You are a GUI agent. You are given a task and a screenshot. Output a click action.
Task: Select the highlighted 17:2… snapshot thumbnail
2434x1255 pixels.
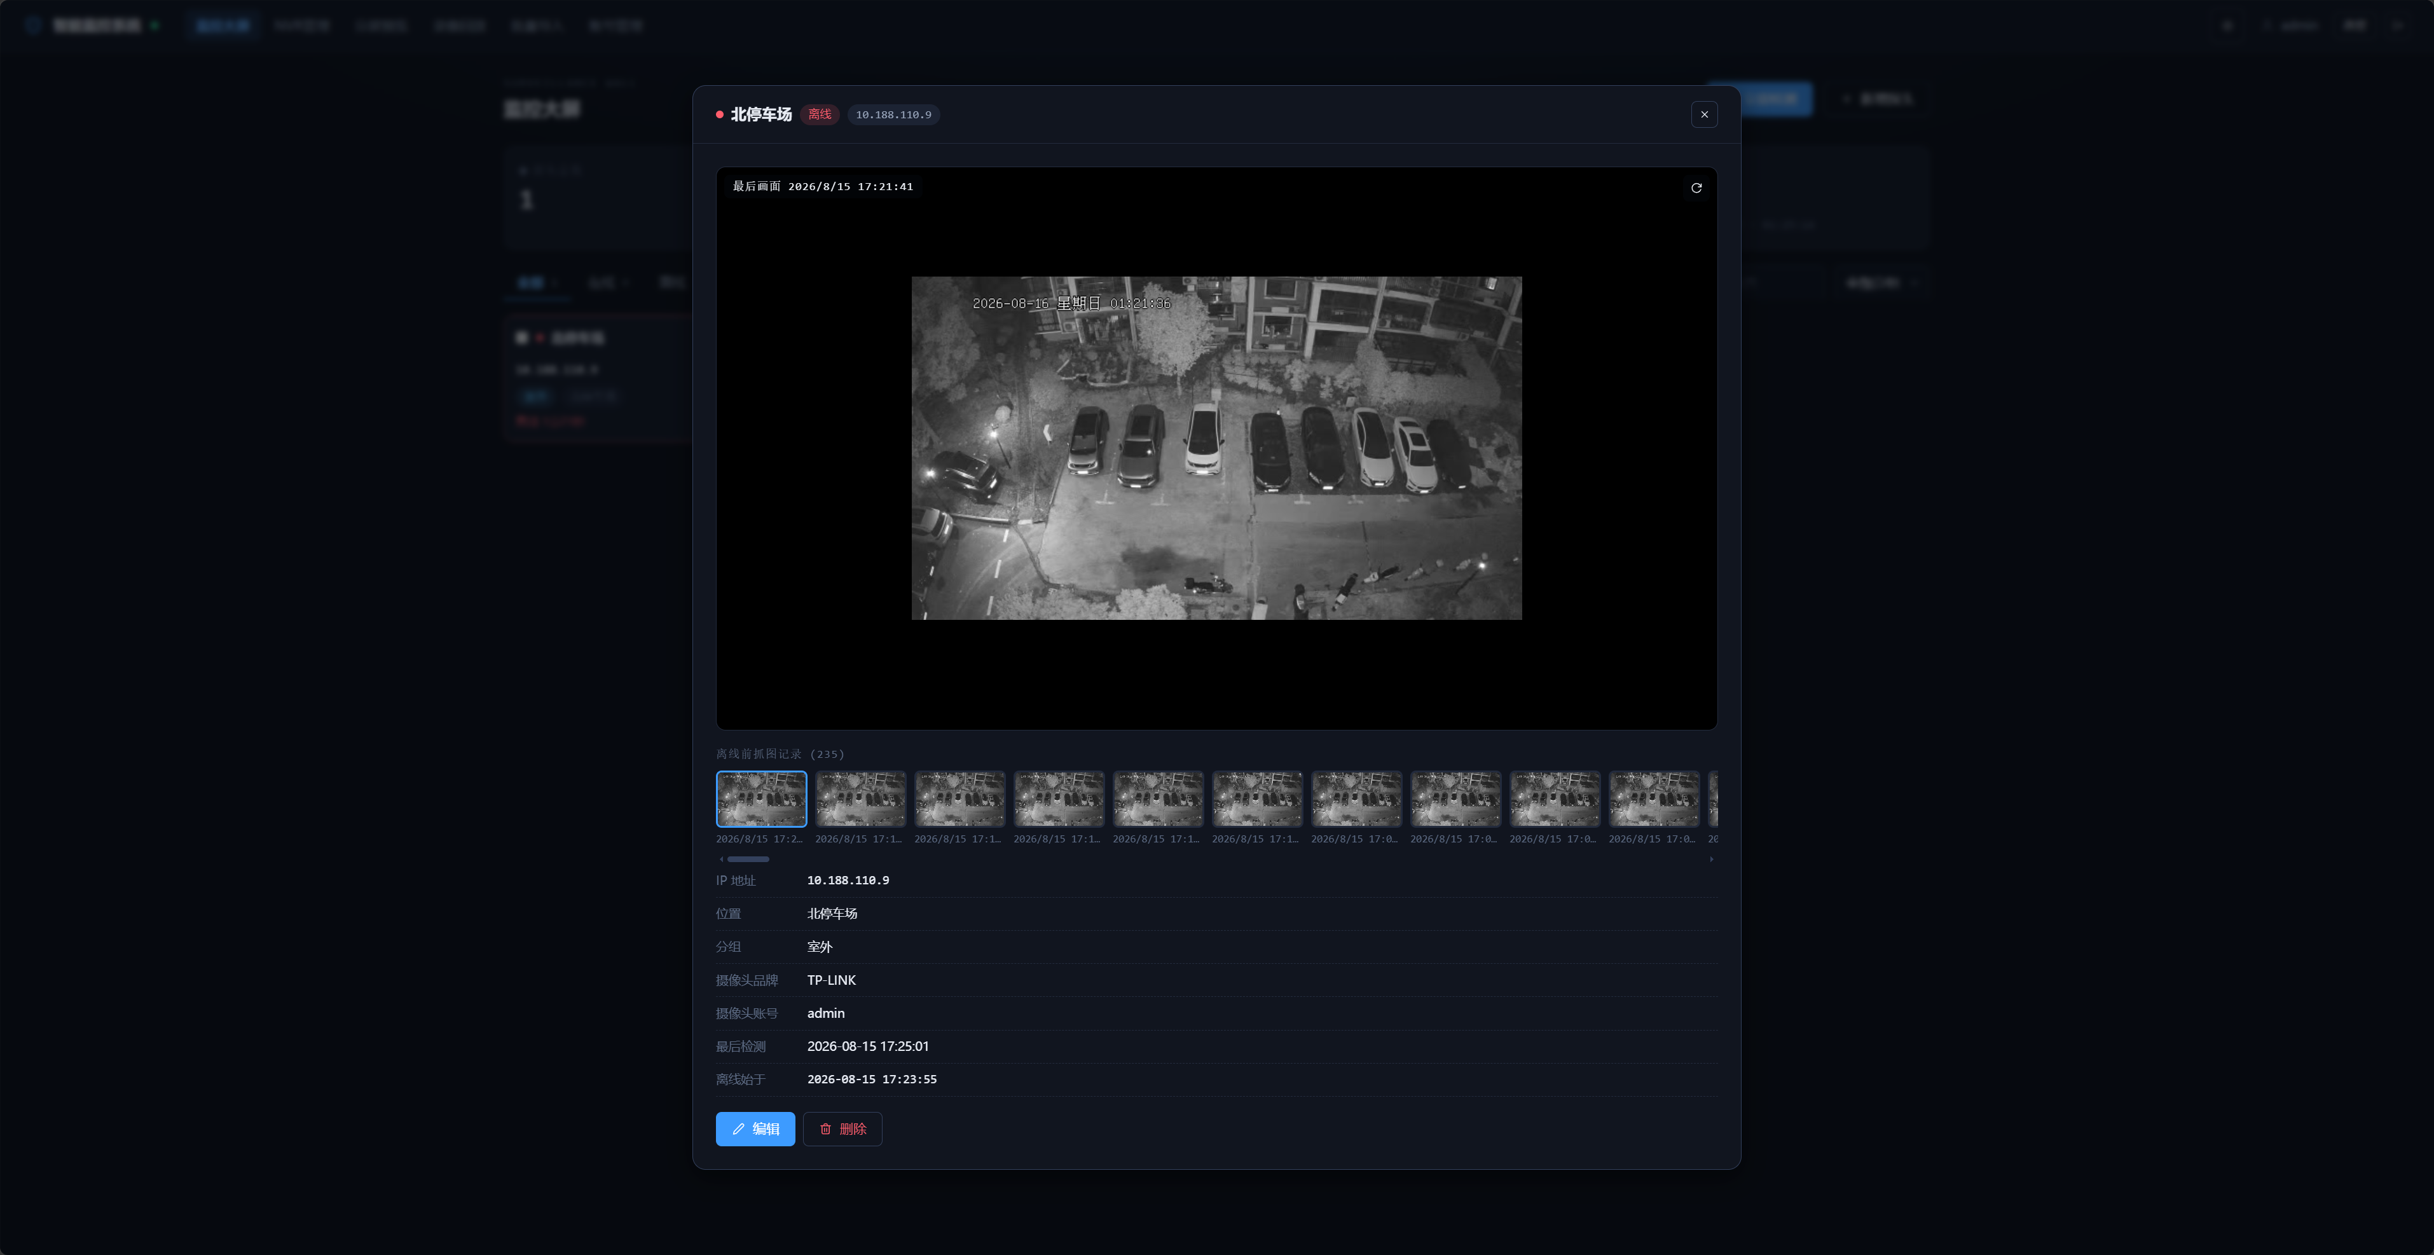[762, 799]
